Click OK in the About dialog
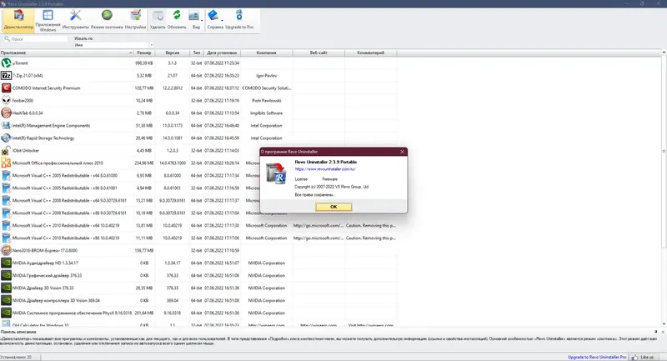667x361 pixels. click(x=333, y=207)
